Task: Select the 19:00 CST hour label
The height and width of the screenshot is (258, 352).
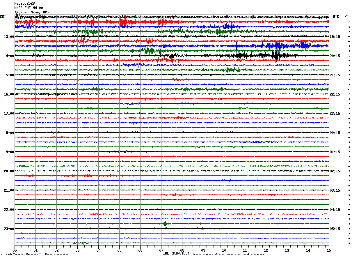Action: (9, 152)
